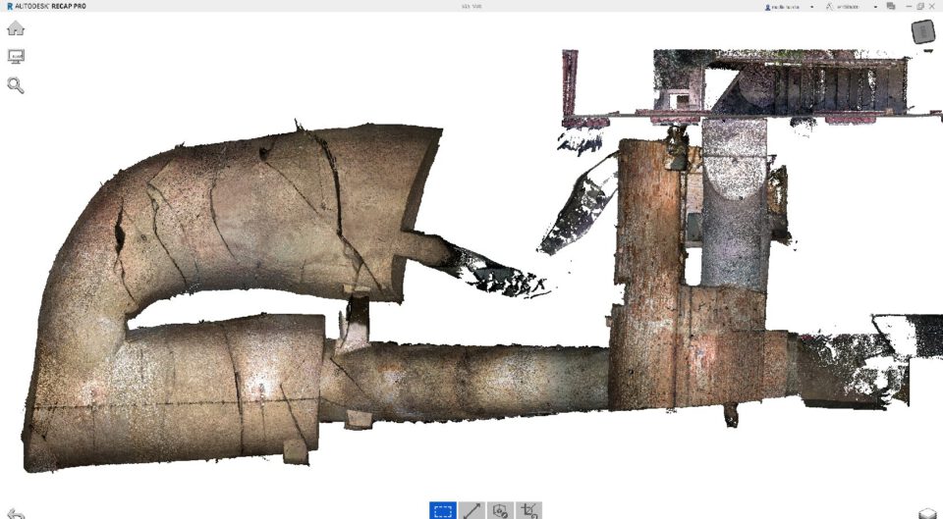This screenshot has height=519, width=943.
Task: Open the Home menu icon
Action: (x=16, y=28)
